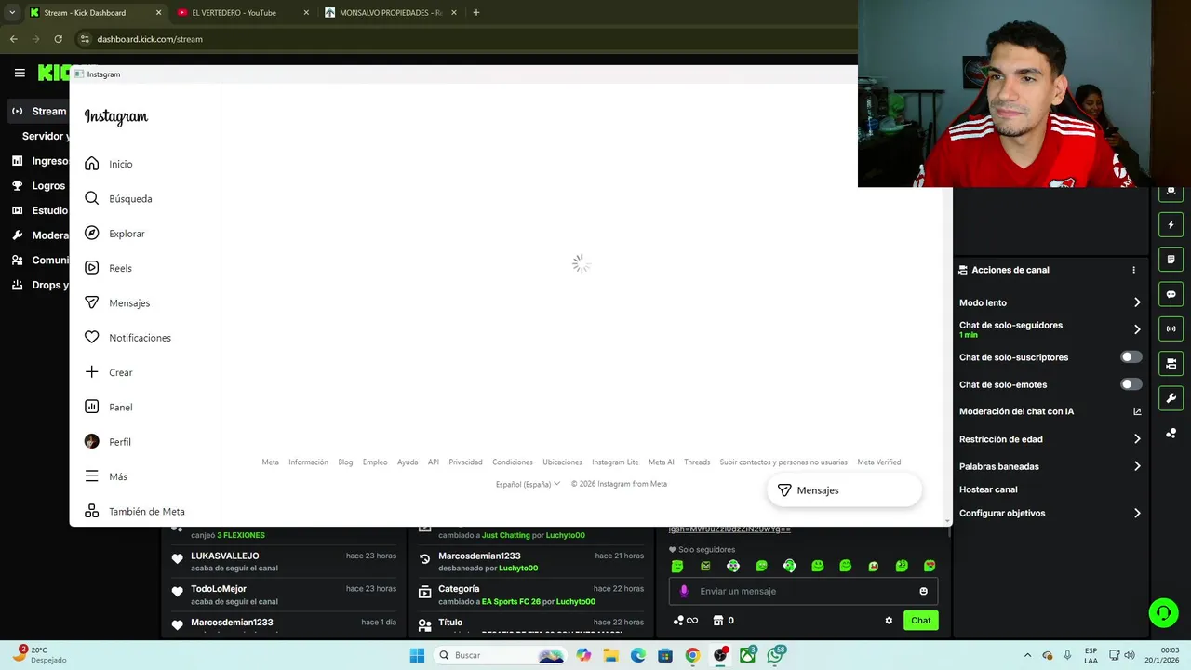
Task: Show hidden system tray icons
Action: 1027,655
